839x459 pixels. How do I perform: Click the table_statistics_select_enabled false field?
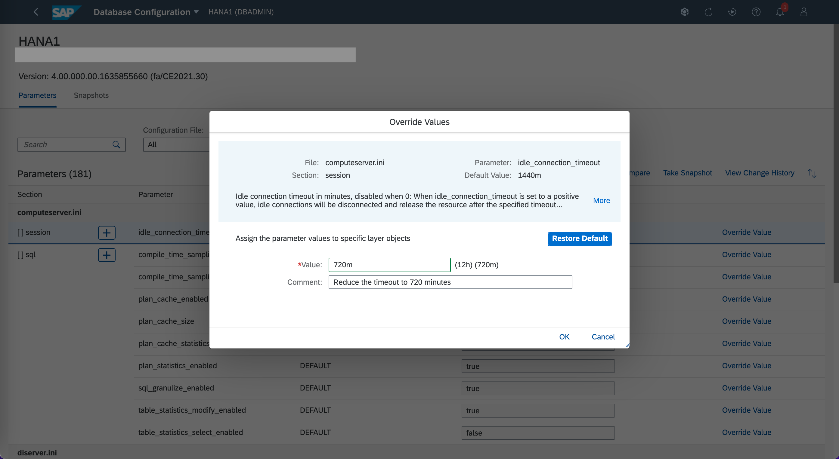click(538, 433)
